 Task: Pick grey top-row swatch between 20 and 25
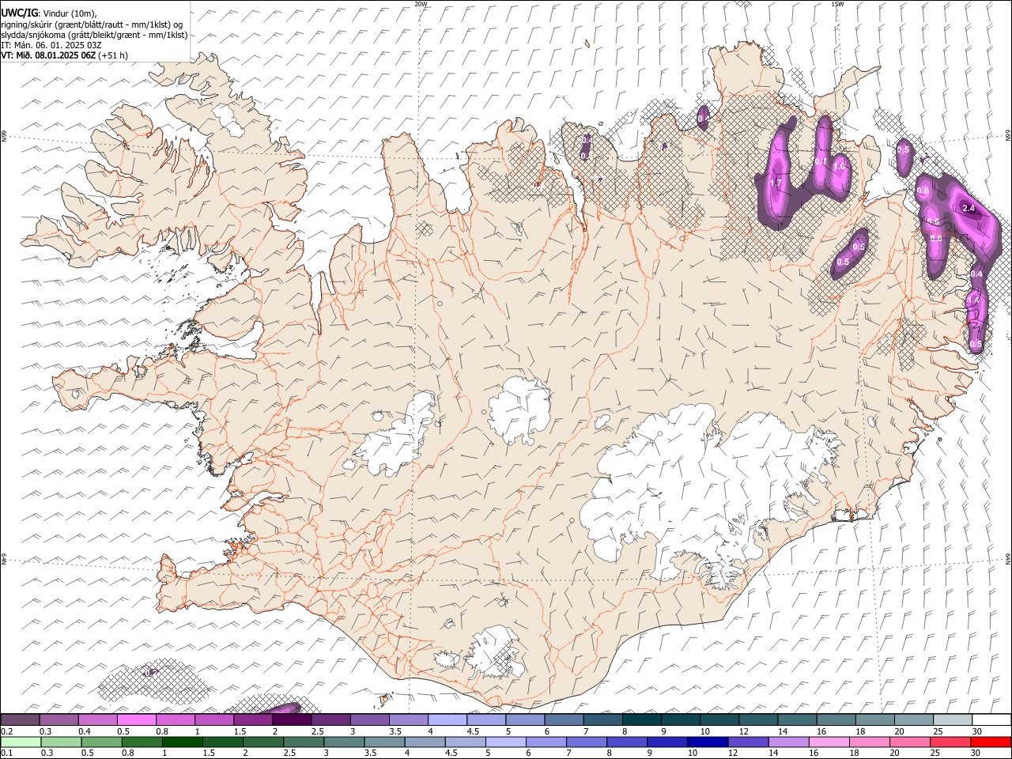(914, 720)
